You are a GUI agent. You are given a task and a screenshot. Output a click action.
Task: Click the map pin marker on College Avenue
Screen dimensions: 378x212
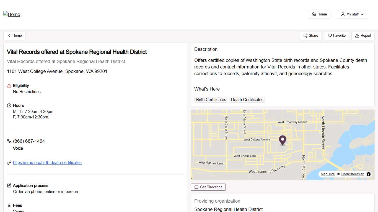[282, 140]
